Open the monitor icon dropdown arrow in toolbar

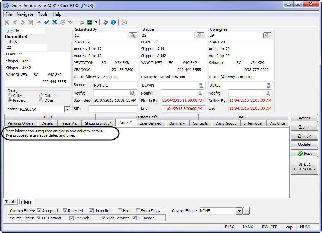click(x=96, y=22)
